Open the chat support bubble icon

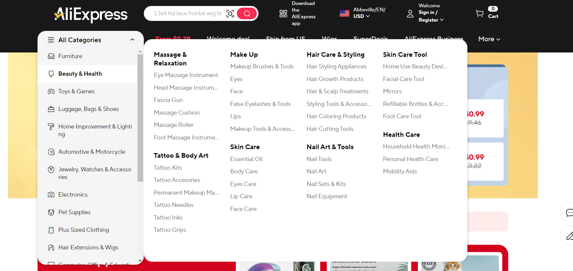tap(569, 213)
